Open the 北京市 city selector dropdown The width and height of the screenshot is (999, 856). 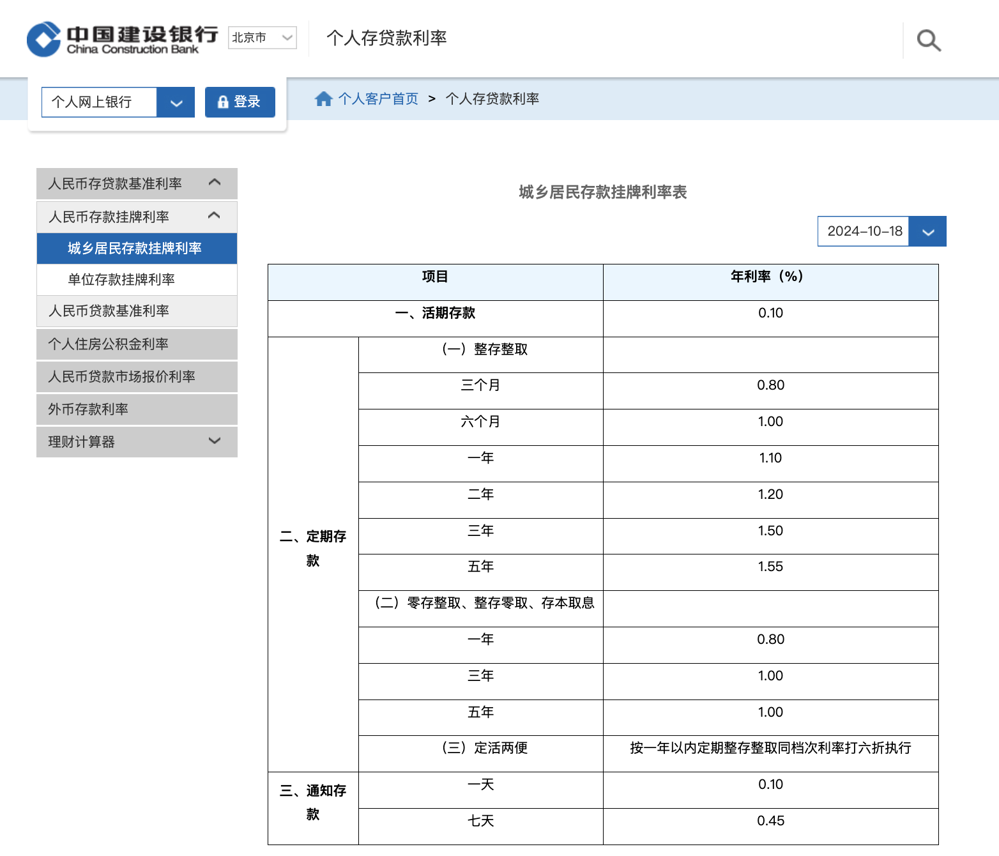262,38
